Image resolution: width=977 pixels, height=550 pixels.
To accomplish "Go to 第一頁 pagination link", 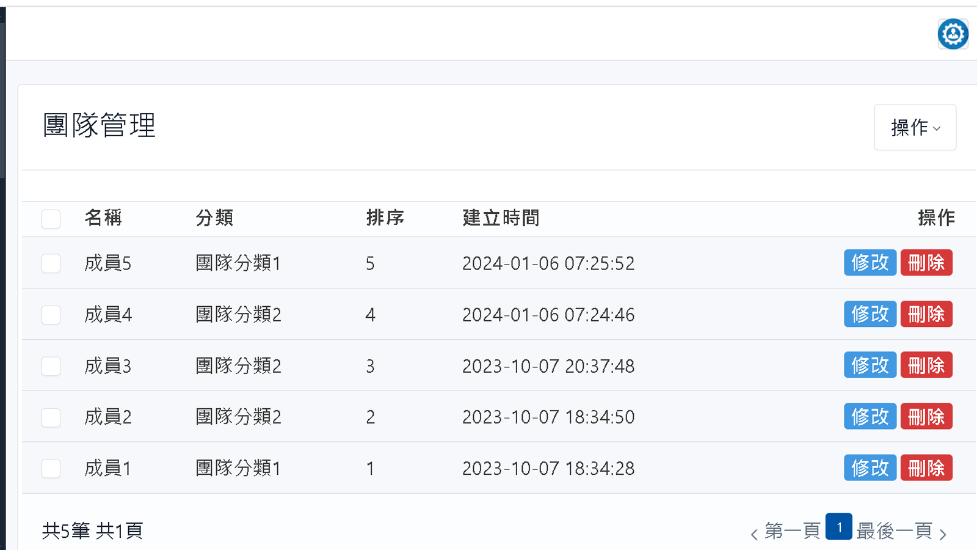I will [x=792, y=530].
